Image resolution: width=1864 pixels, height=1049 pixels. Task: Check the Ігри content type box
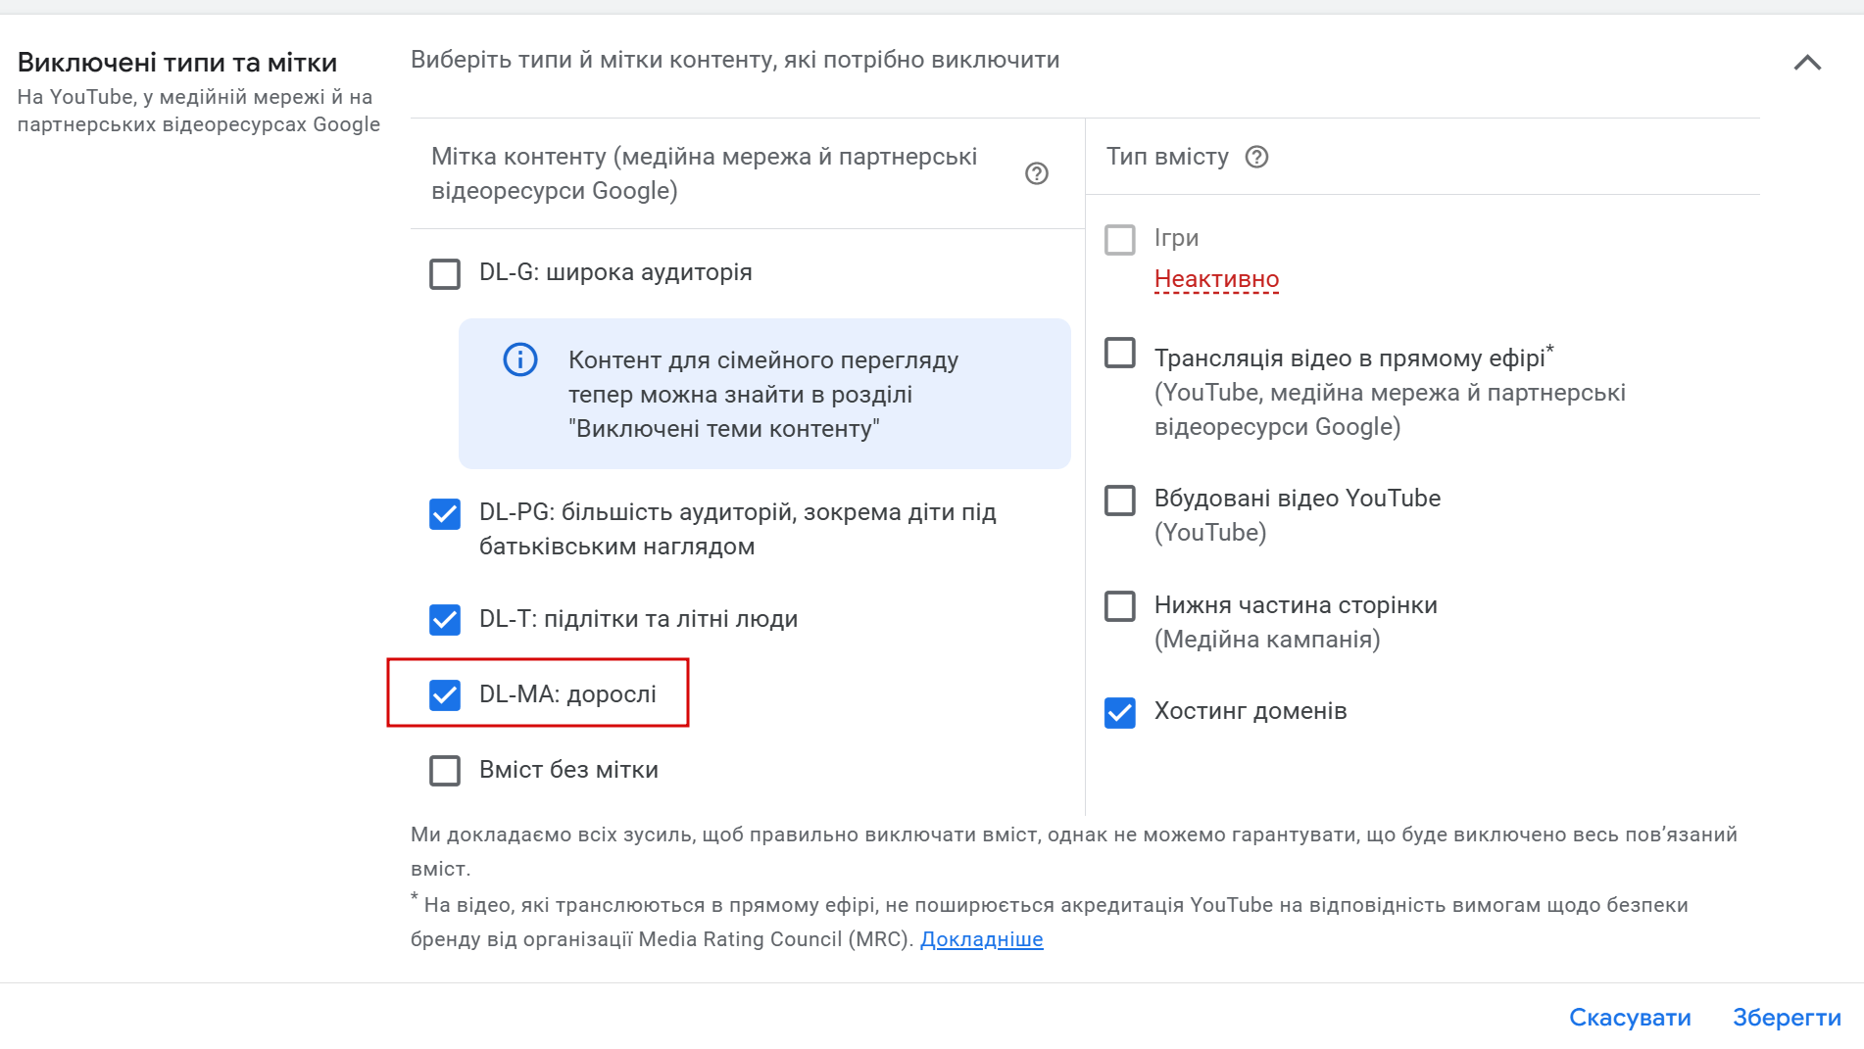click(1120, 239)
